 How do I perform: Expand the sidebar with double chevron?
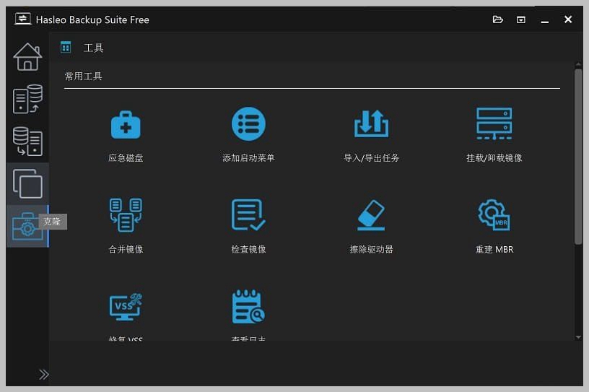click(x=44, y=374)
